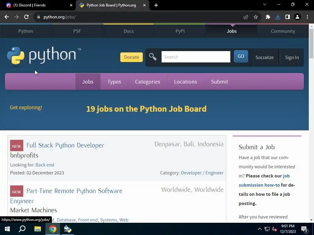This screenshot has height=235, width=314.
Task: Click the magnifying glass search icon
Action: pos(153,57)
